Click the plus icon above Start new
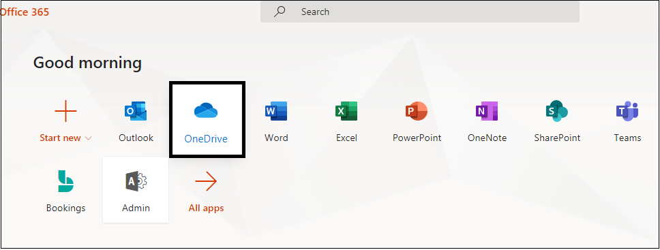 point(65,111)
